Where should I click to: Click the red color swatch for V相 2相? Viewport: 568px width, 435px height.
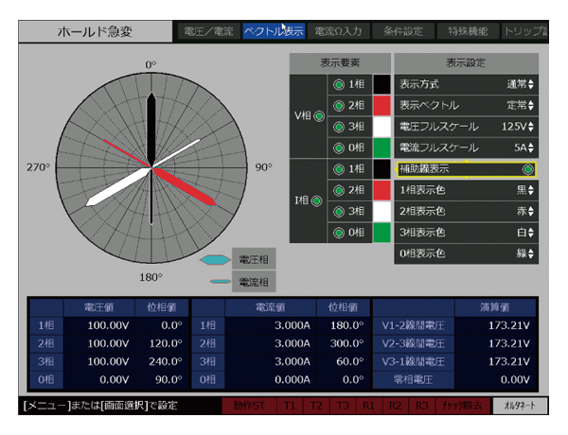pyautogui.click(x=382, y=105)
